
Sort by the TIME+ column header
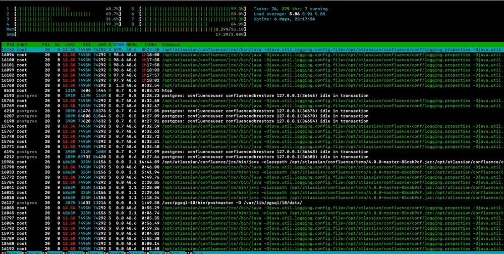point(151,44)
